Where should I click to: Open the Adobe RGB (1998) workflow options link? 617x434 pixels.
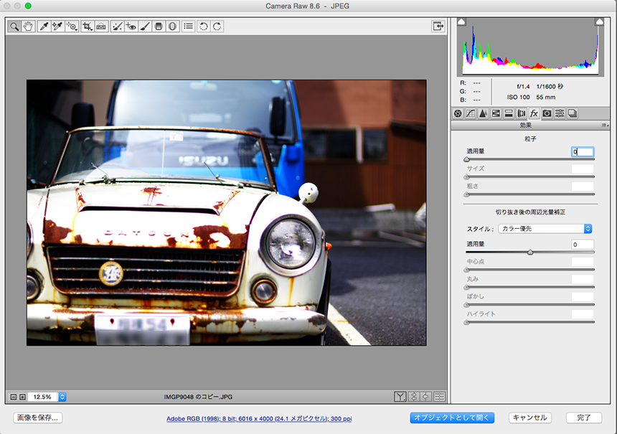259,419
